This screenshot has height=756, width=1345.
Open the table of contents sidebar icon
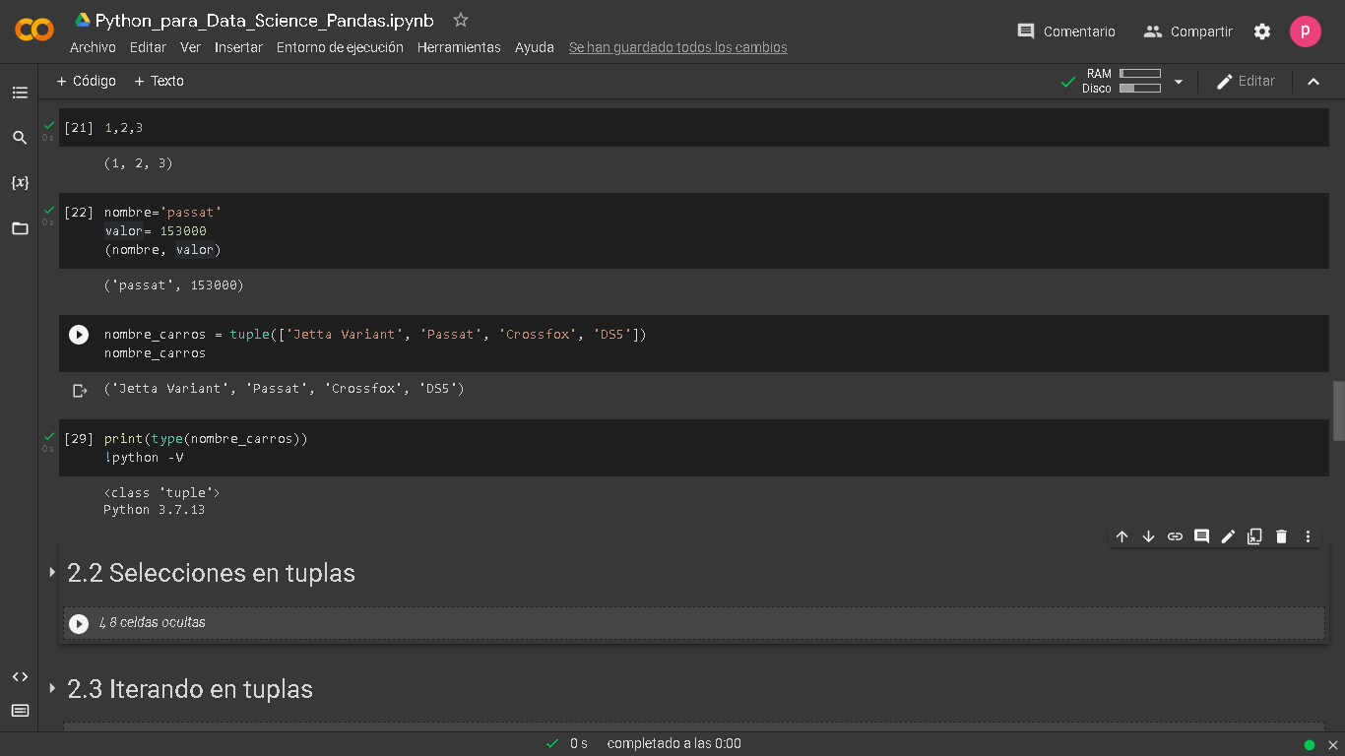point(20,93)
